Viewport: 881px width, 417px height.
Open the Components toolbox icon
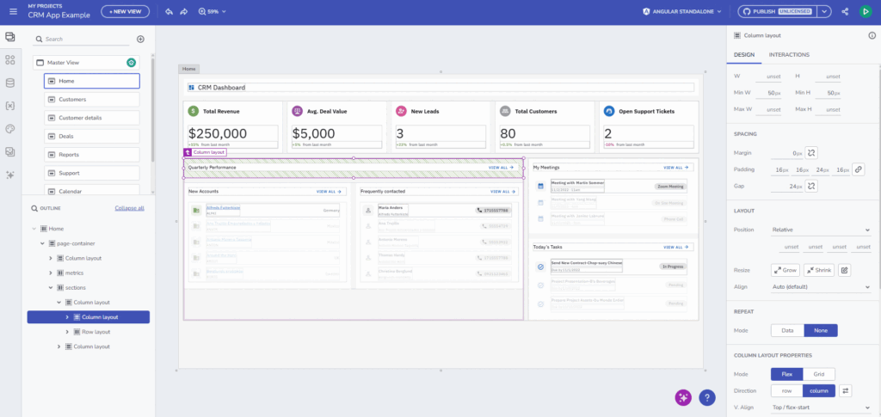9,60
